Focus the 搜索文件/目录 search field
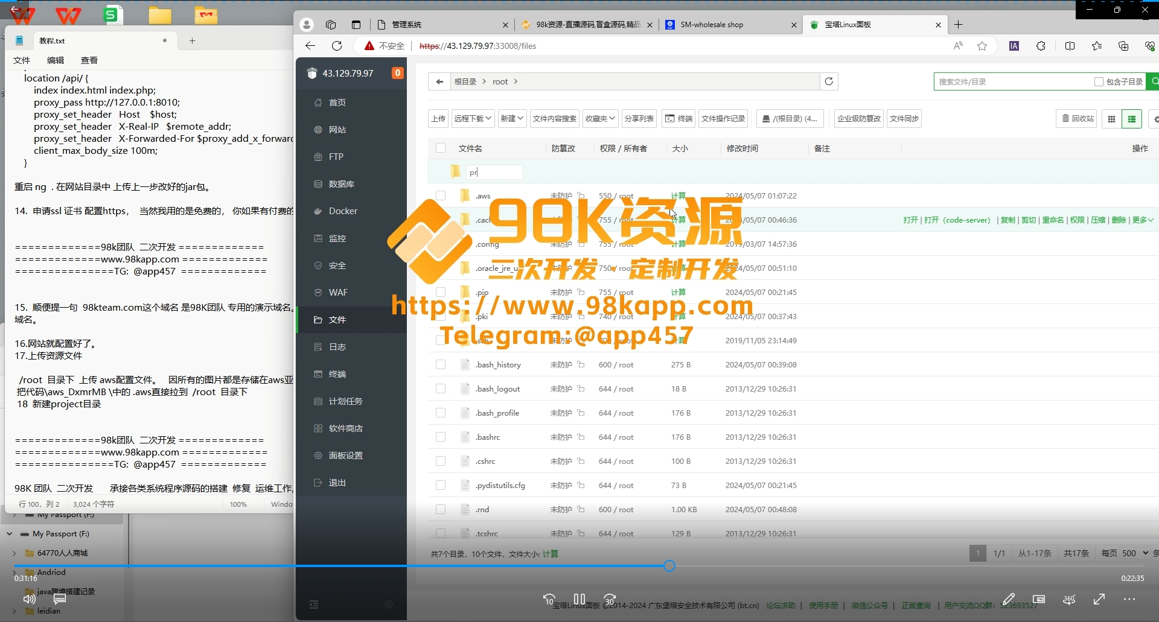This screenshot has width=1159, height=622. point(1014,81)
